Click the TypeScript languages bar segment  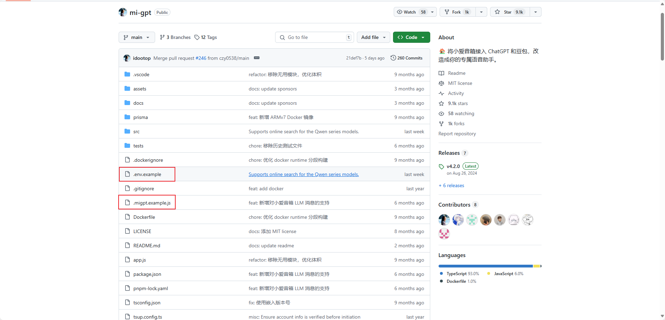coord(483,266)
